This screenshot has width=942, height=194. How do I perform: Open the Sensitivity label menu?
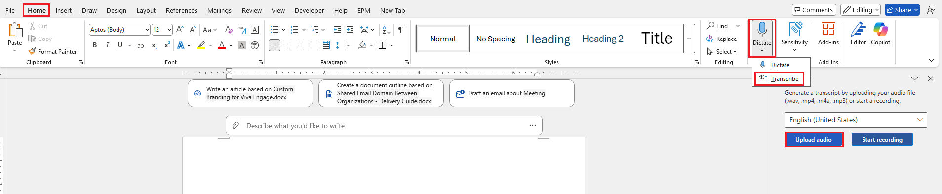(794, 37)
